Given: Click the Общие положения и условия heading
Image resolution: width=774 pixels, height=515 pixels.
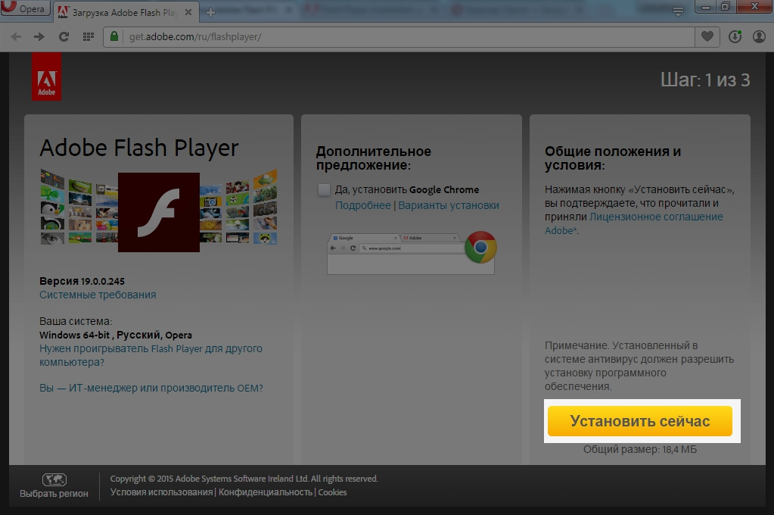Looking at the screenshot, I should pyautogui.click(x=613, y=158).
